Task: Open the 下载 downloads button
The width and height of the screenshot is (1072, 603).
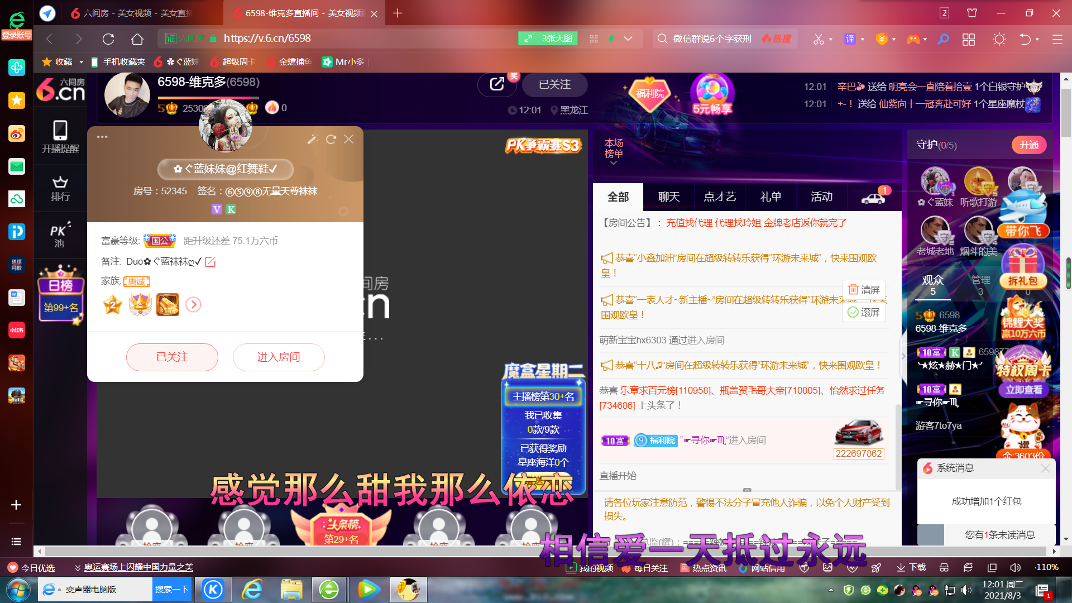Action: point(911,567)
